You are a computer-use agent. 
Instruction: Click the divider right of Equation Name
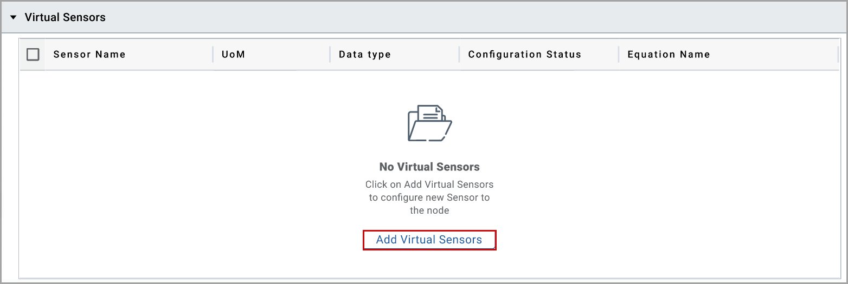click(x=838, y=54)
